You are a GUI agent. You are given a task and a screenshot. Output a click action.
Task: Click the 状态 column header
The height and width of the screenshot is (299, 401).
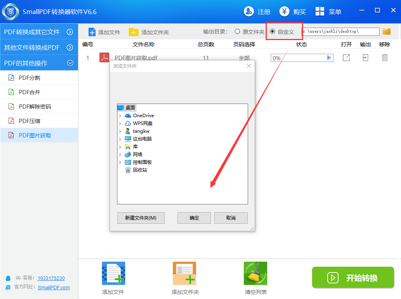point(302,44)
